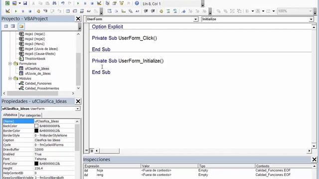
Task: Click the Expresión column header
Action: 112,166
